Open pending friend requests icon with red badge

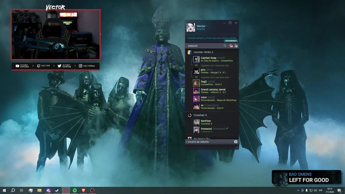tap(231, 46)
